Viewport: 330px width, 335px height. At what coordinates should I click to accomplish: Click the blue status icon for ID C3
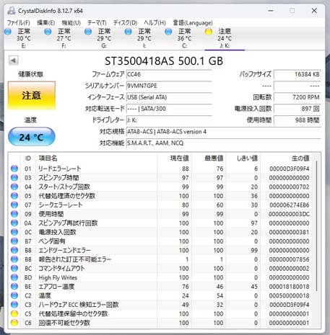pos(14,305)
